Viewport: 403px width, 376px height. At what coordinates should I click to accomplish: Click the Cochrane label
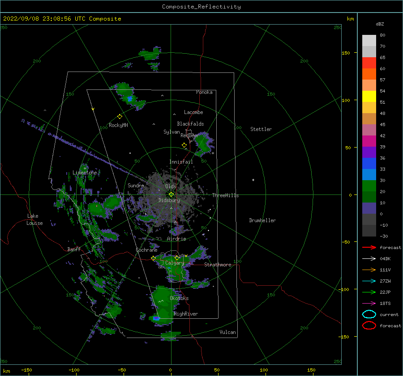click(146, 250)
